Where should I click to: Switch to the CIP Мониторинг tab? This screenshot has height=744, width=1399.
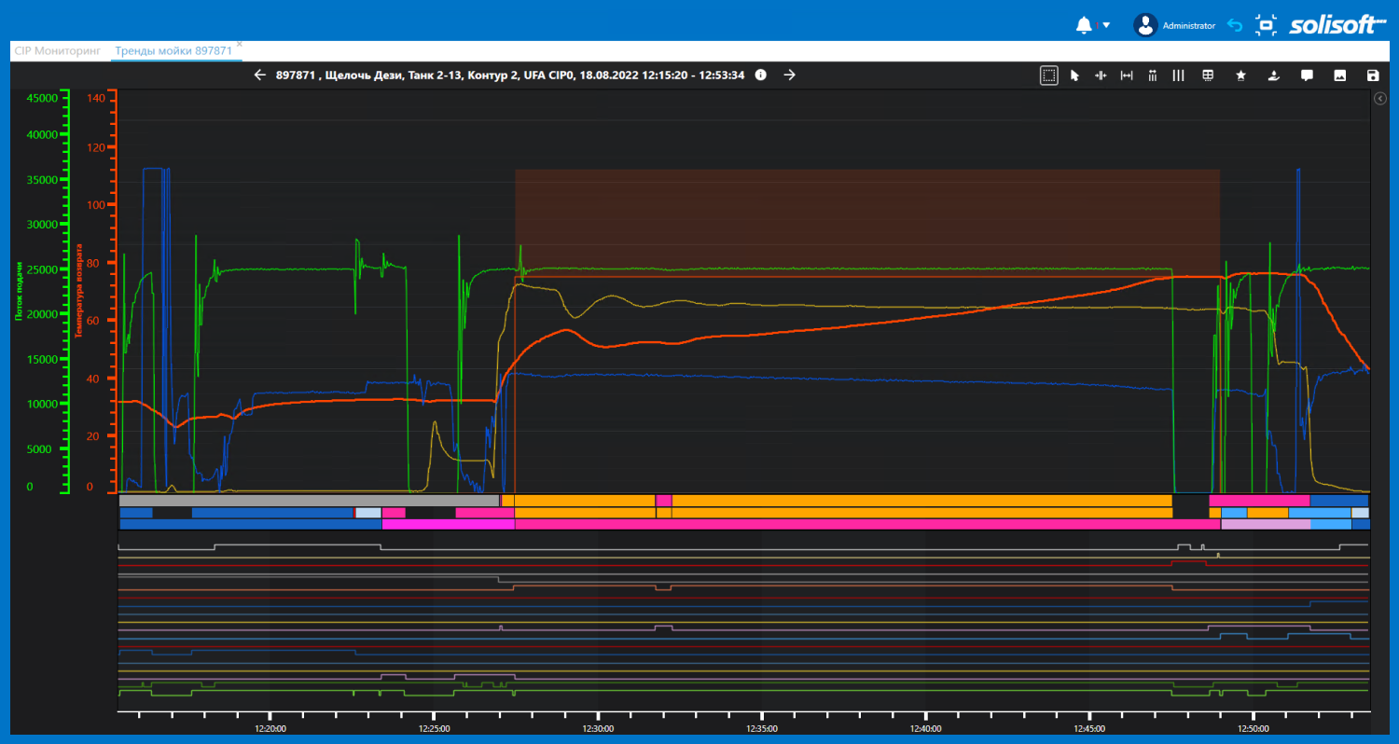[x=58, y=51]
